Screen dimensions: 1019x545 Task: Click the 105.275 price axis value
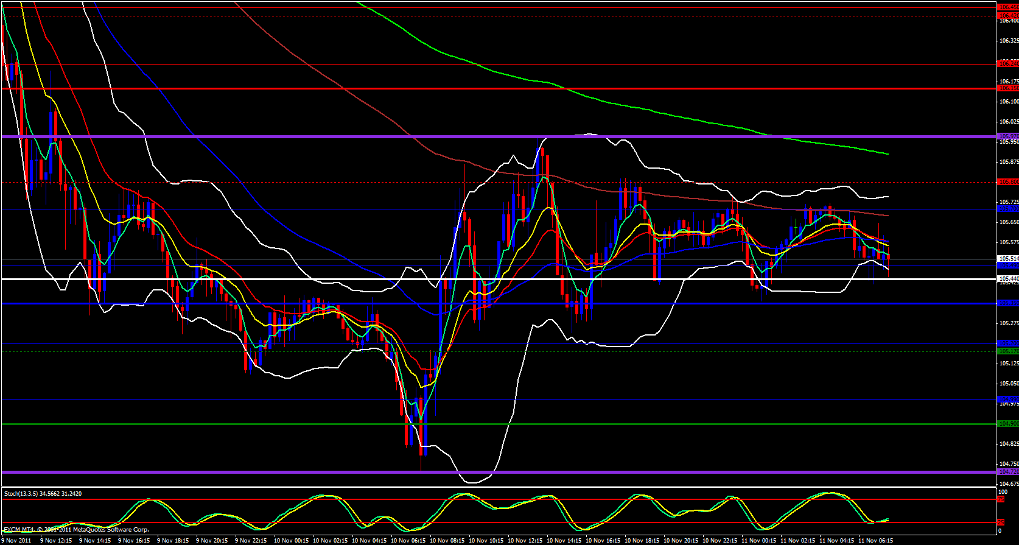[x=1009, y=323]
